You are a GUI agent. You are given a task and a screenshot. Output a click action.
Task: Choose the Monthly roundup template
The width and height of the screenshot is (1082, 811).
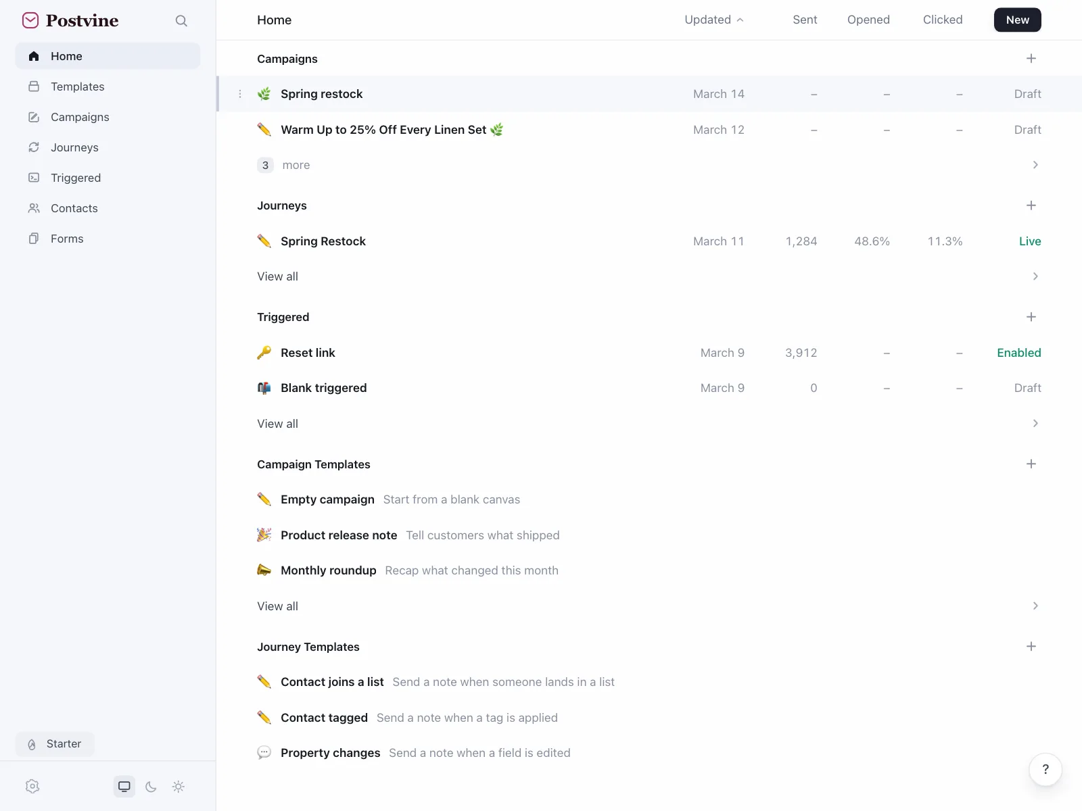point(649,570)
